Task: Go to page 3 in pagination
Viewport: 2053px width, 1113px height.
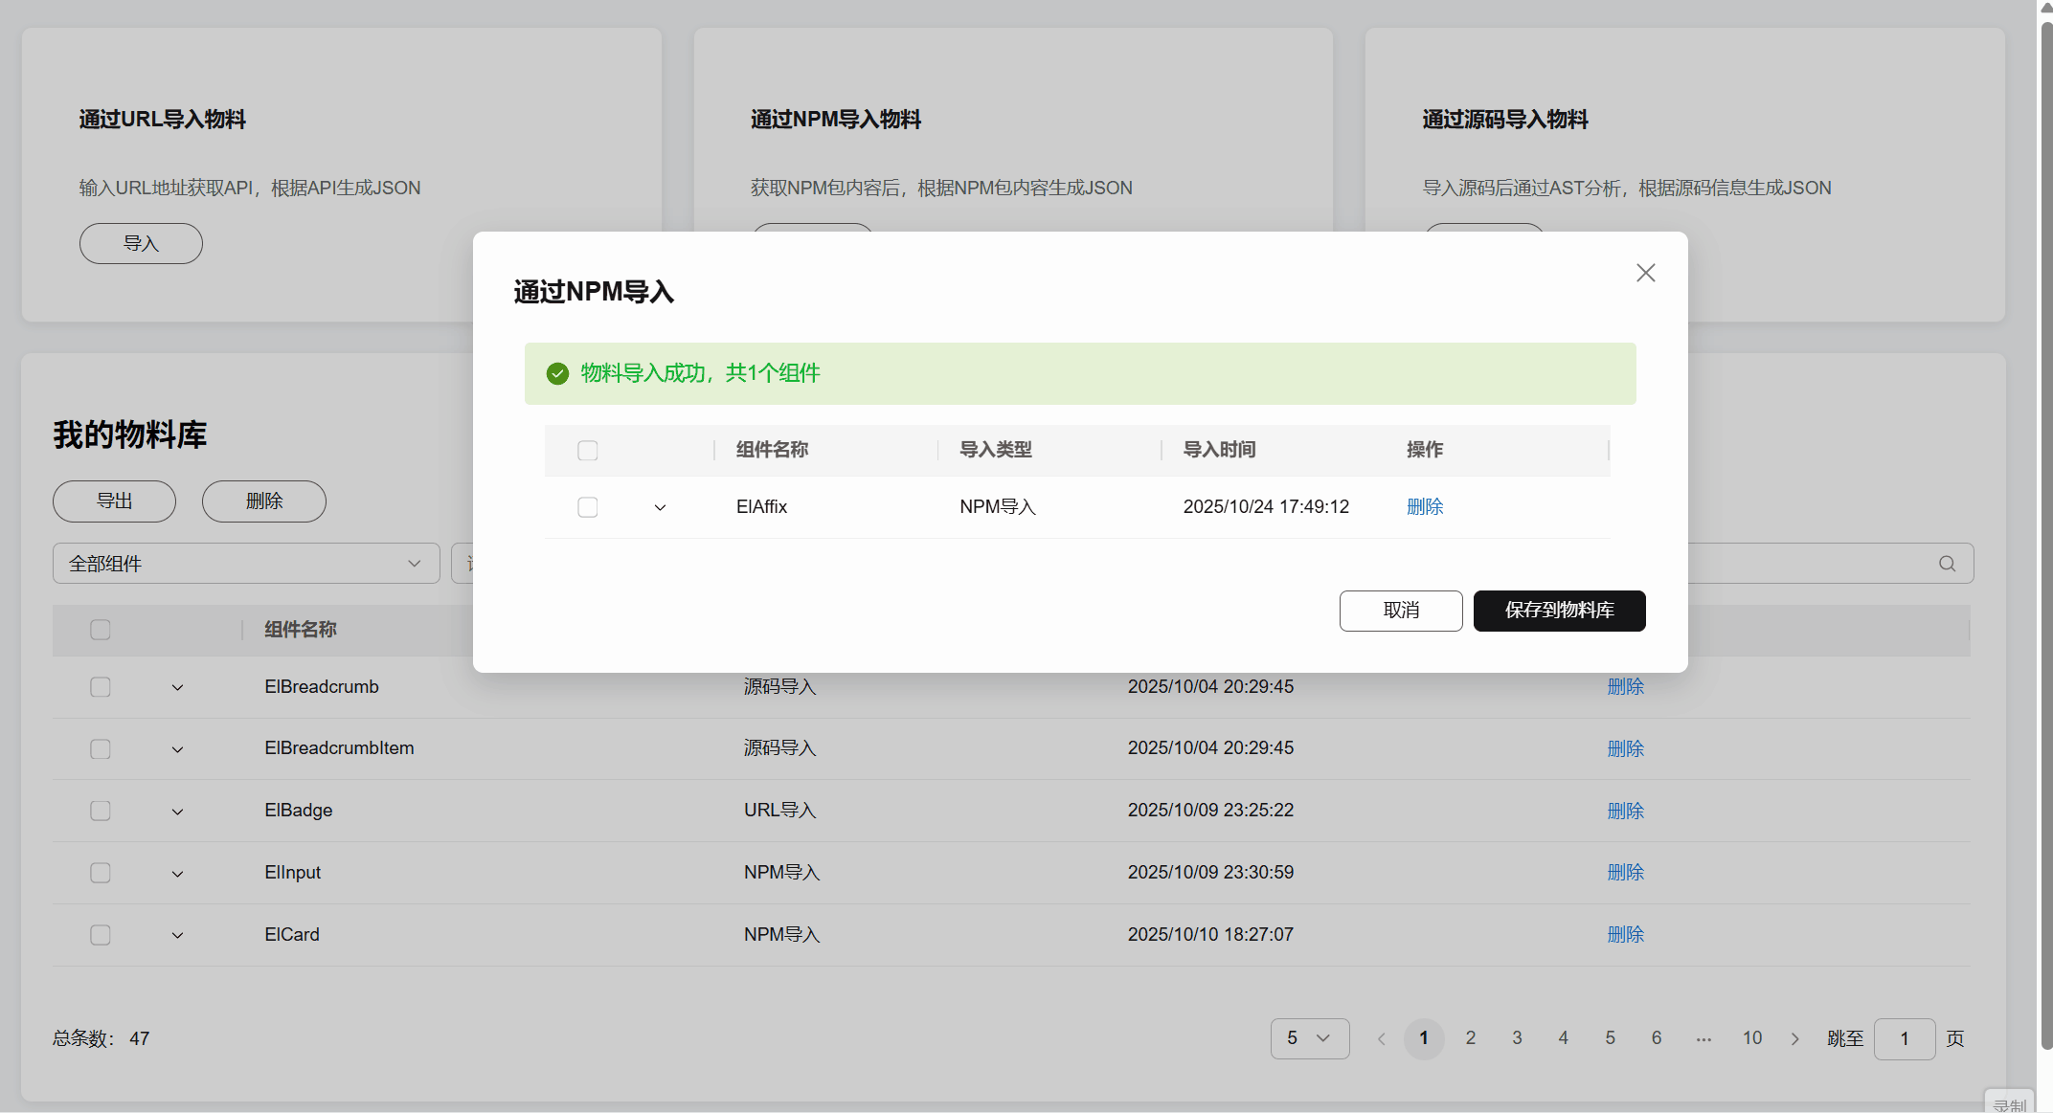Action: pos(1517,1038)
